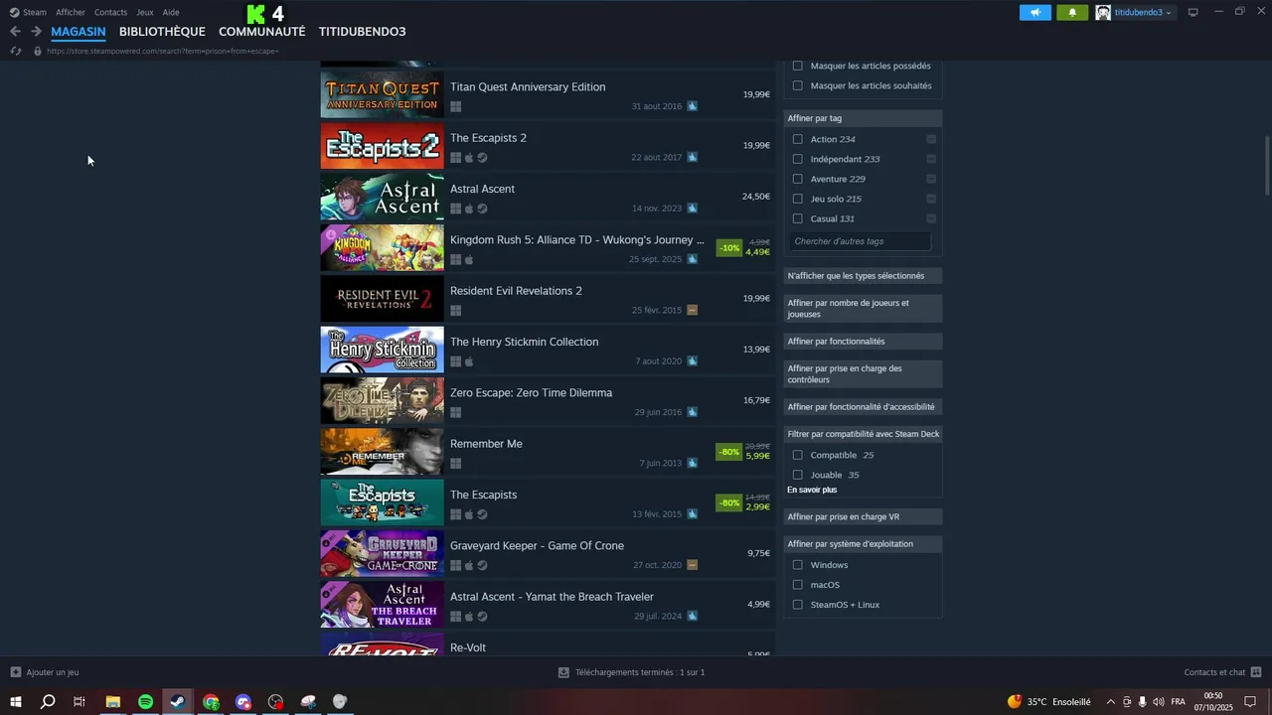Image resolution: width=1272 pixels, height=715 pixels.
Task: Click the titidubendo3 profile avatar
Action: click(1103, 13)
